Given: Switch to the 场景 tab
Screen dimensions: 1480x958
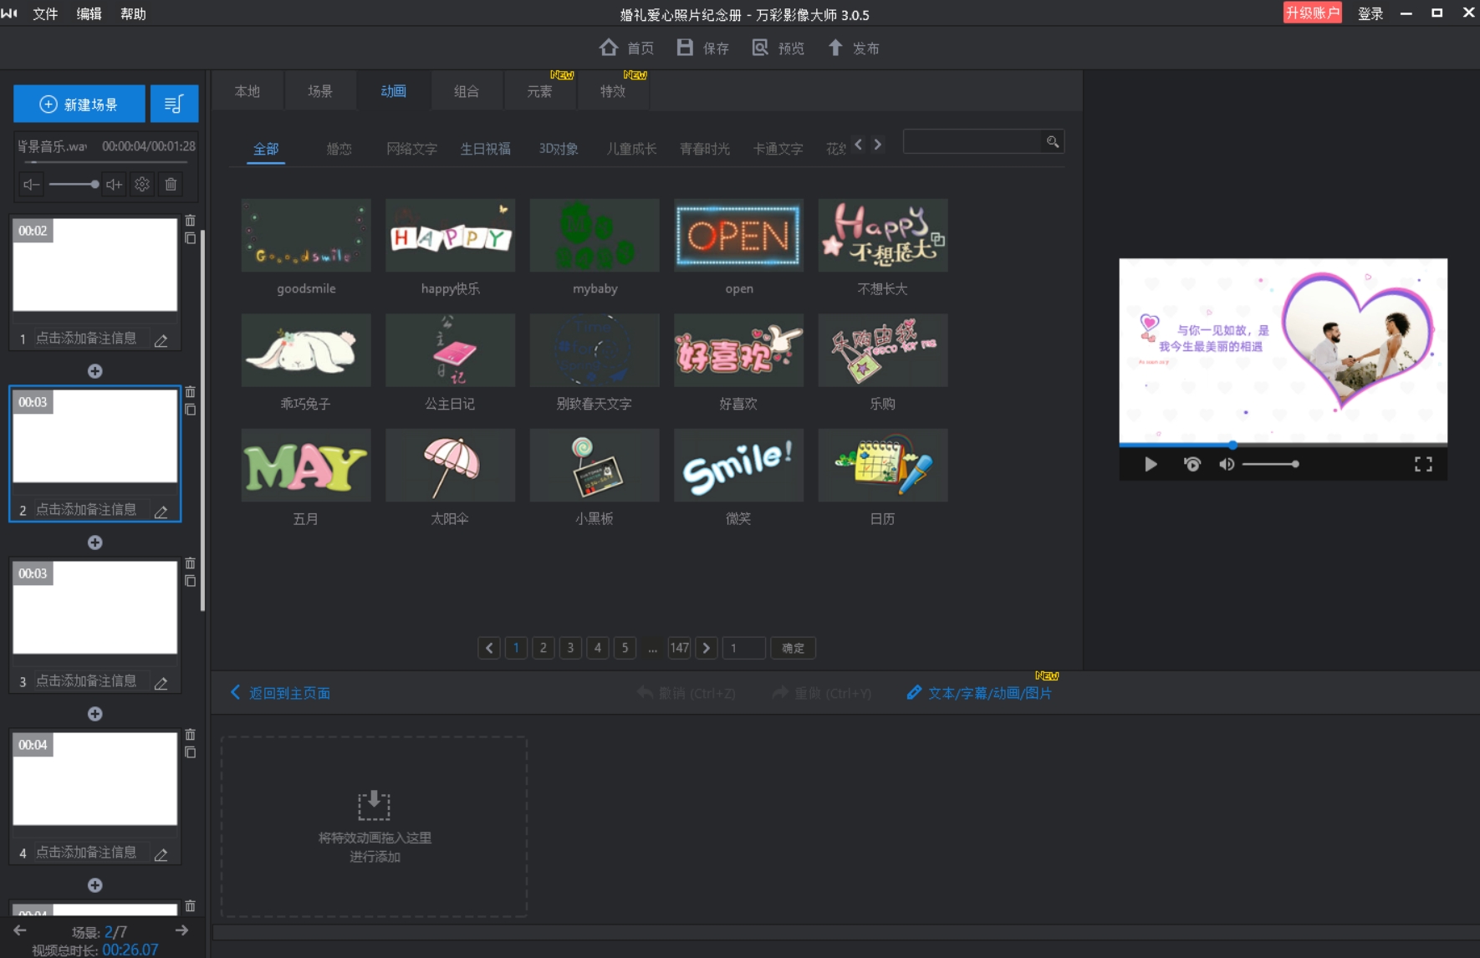Looking at the screenshot, I should (320, 91).
